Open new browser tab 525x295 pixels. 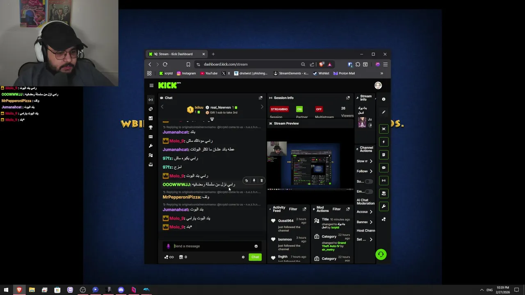pos(213,54)
